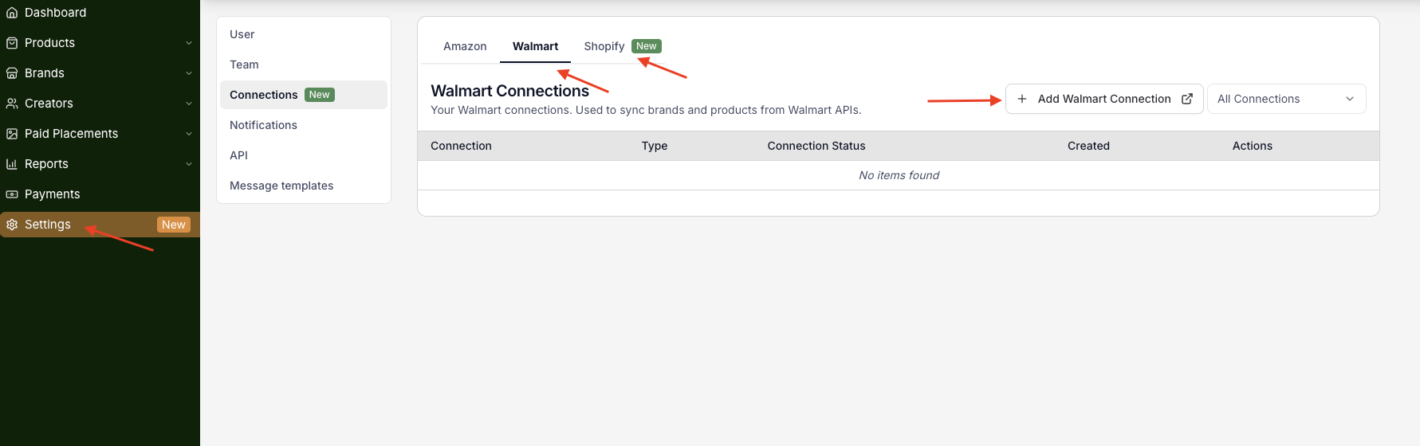Switch to the Shopify tab
Screen dimensions: 1420x446
click(x=604, y=46)
